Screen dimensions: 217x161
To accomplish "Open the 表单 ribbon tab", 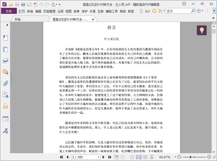I will coord(76,11).
